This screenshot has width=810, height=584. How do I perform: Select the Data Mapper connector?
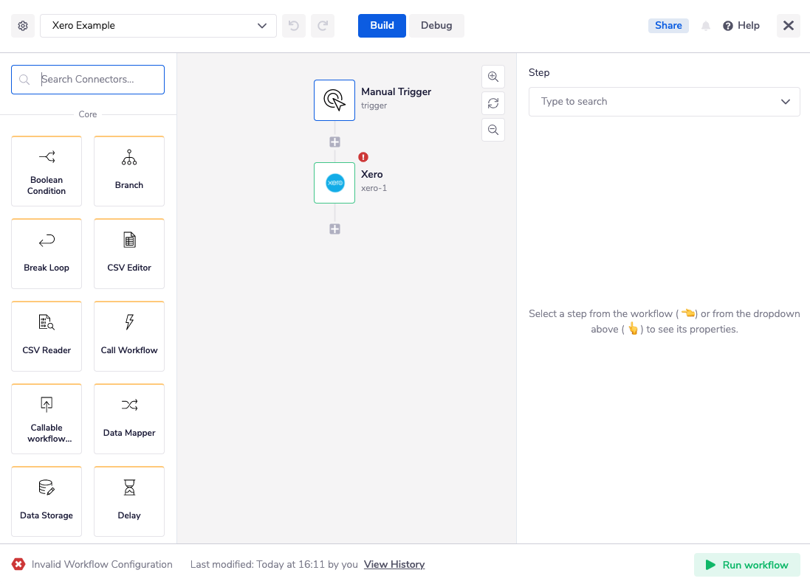[128, 418]
